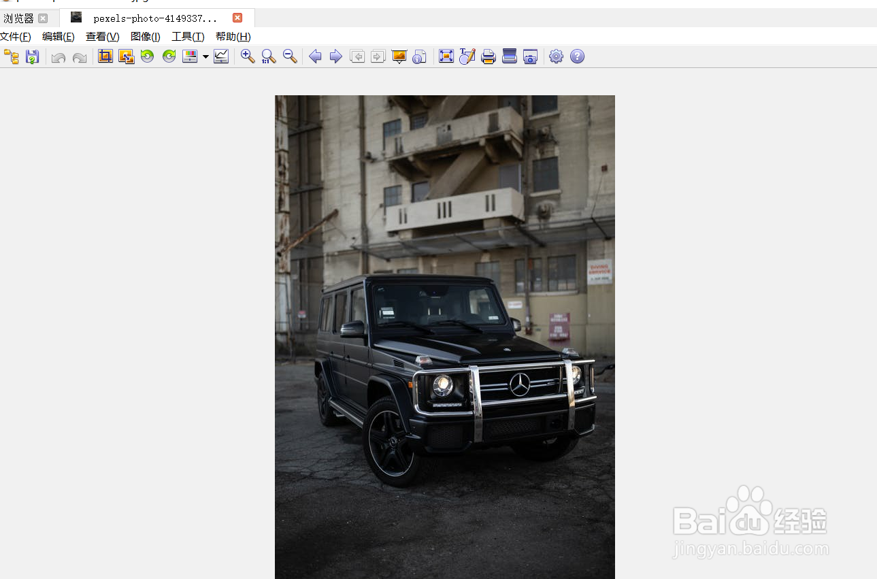
Task: Close the 浏览器 tab
Action: pyautogui.click(x=43, y=18)
